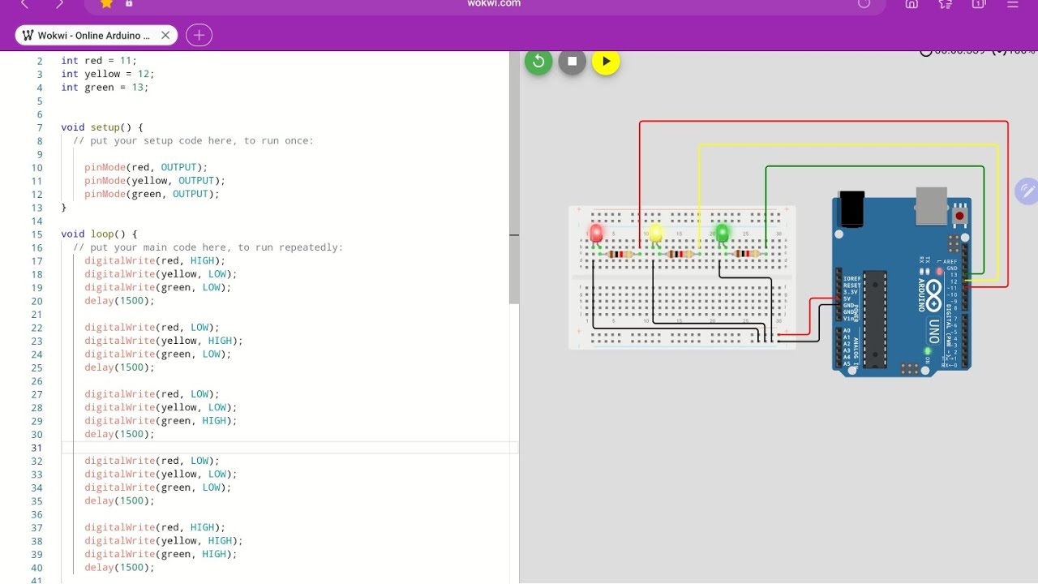This screenshot has width=1038, height=584.
Task: Click 'pinMode(yellow, OUTPUT);' line
Action: (x=155, y=181)
